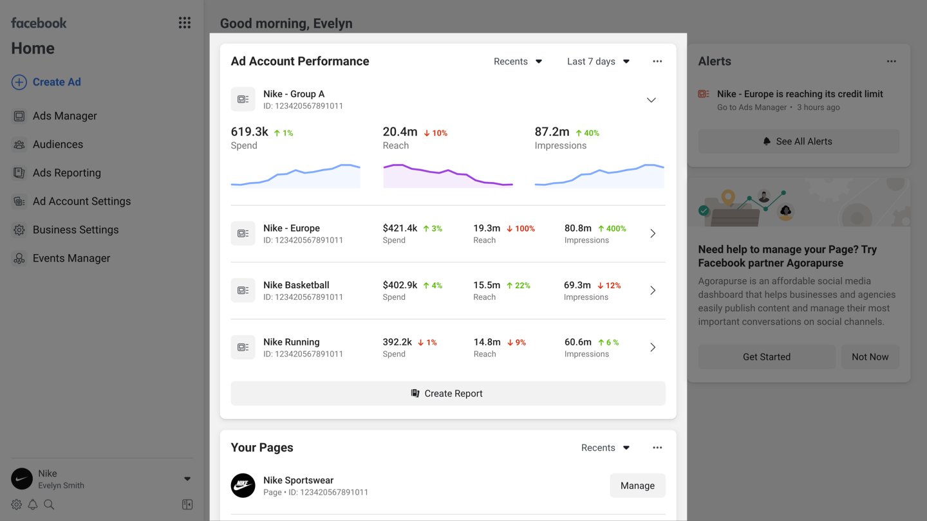Open the apps grid menu icon
This screenshot has height=521, width=927.
(x=185, y=23)
